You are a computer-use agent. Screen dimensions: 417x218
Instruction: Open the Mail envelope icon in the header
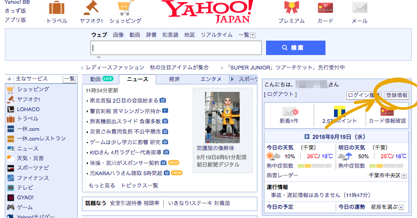click(360, 7)
